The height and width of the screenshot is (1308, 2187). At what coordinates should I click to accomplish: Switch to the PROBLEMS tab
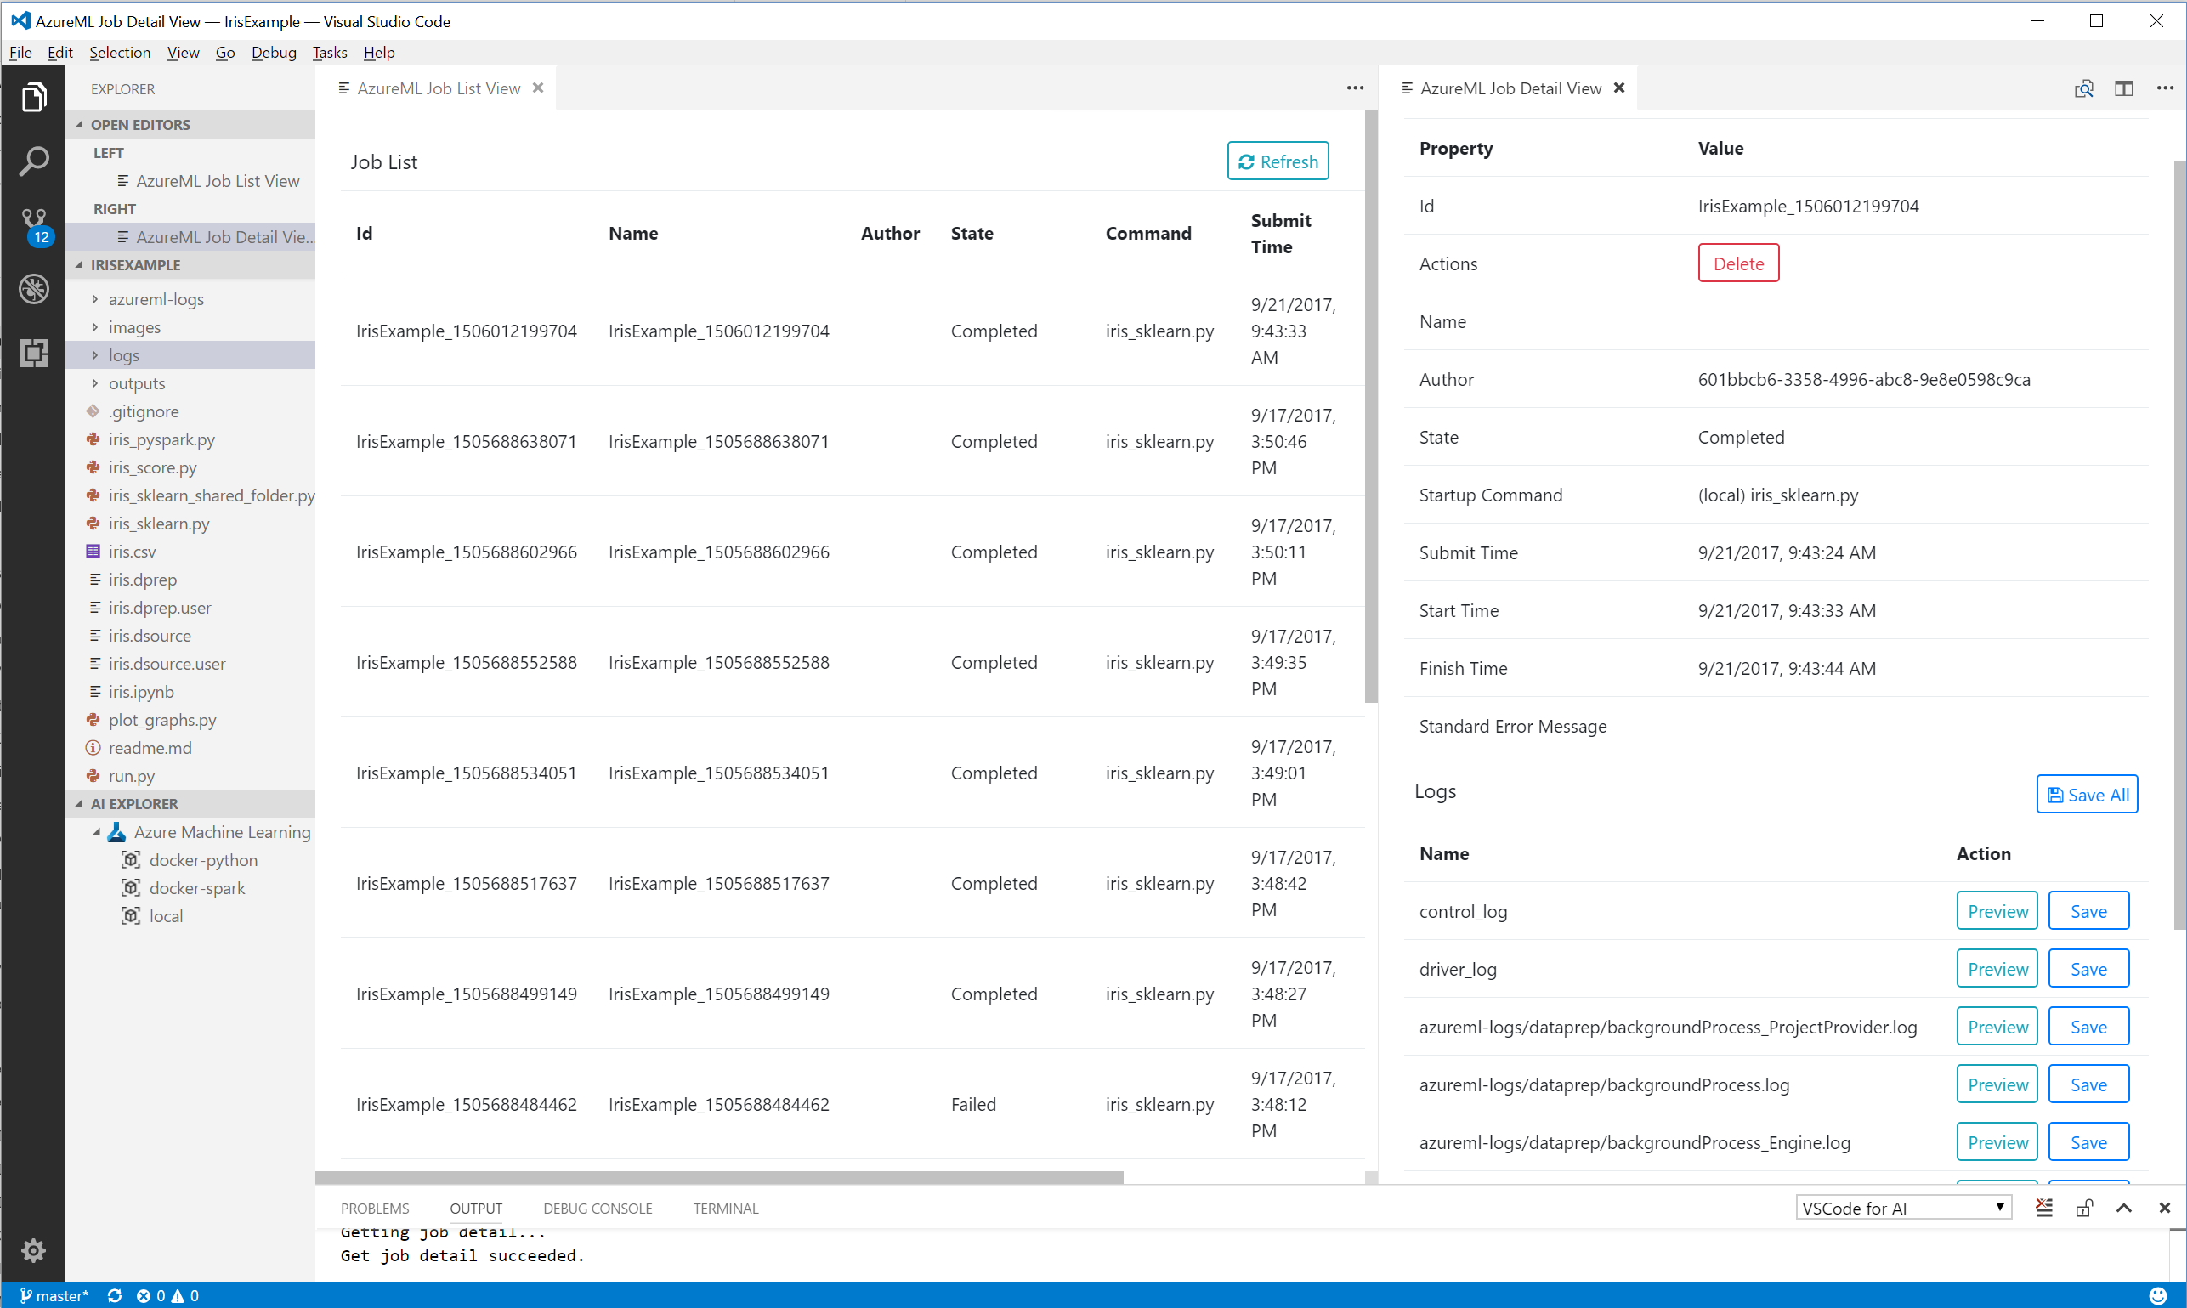click(x=375, y=1209)
